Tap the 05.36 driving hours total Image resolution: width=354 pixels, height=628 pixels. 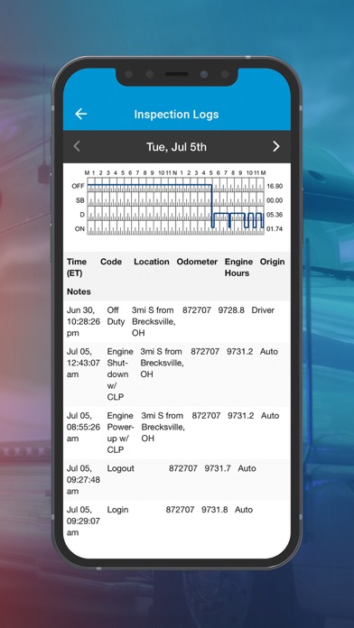[x=275, y=215]
